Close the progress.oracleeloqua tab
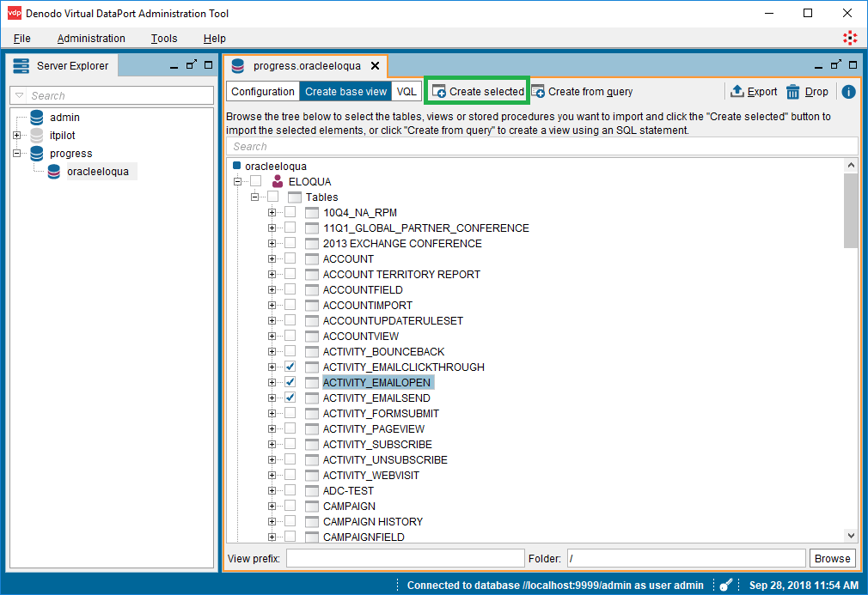The width and height of the screenshot is (868, 595). (x=375, y=66)
